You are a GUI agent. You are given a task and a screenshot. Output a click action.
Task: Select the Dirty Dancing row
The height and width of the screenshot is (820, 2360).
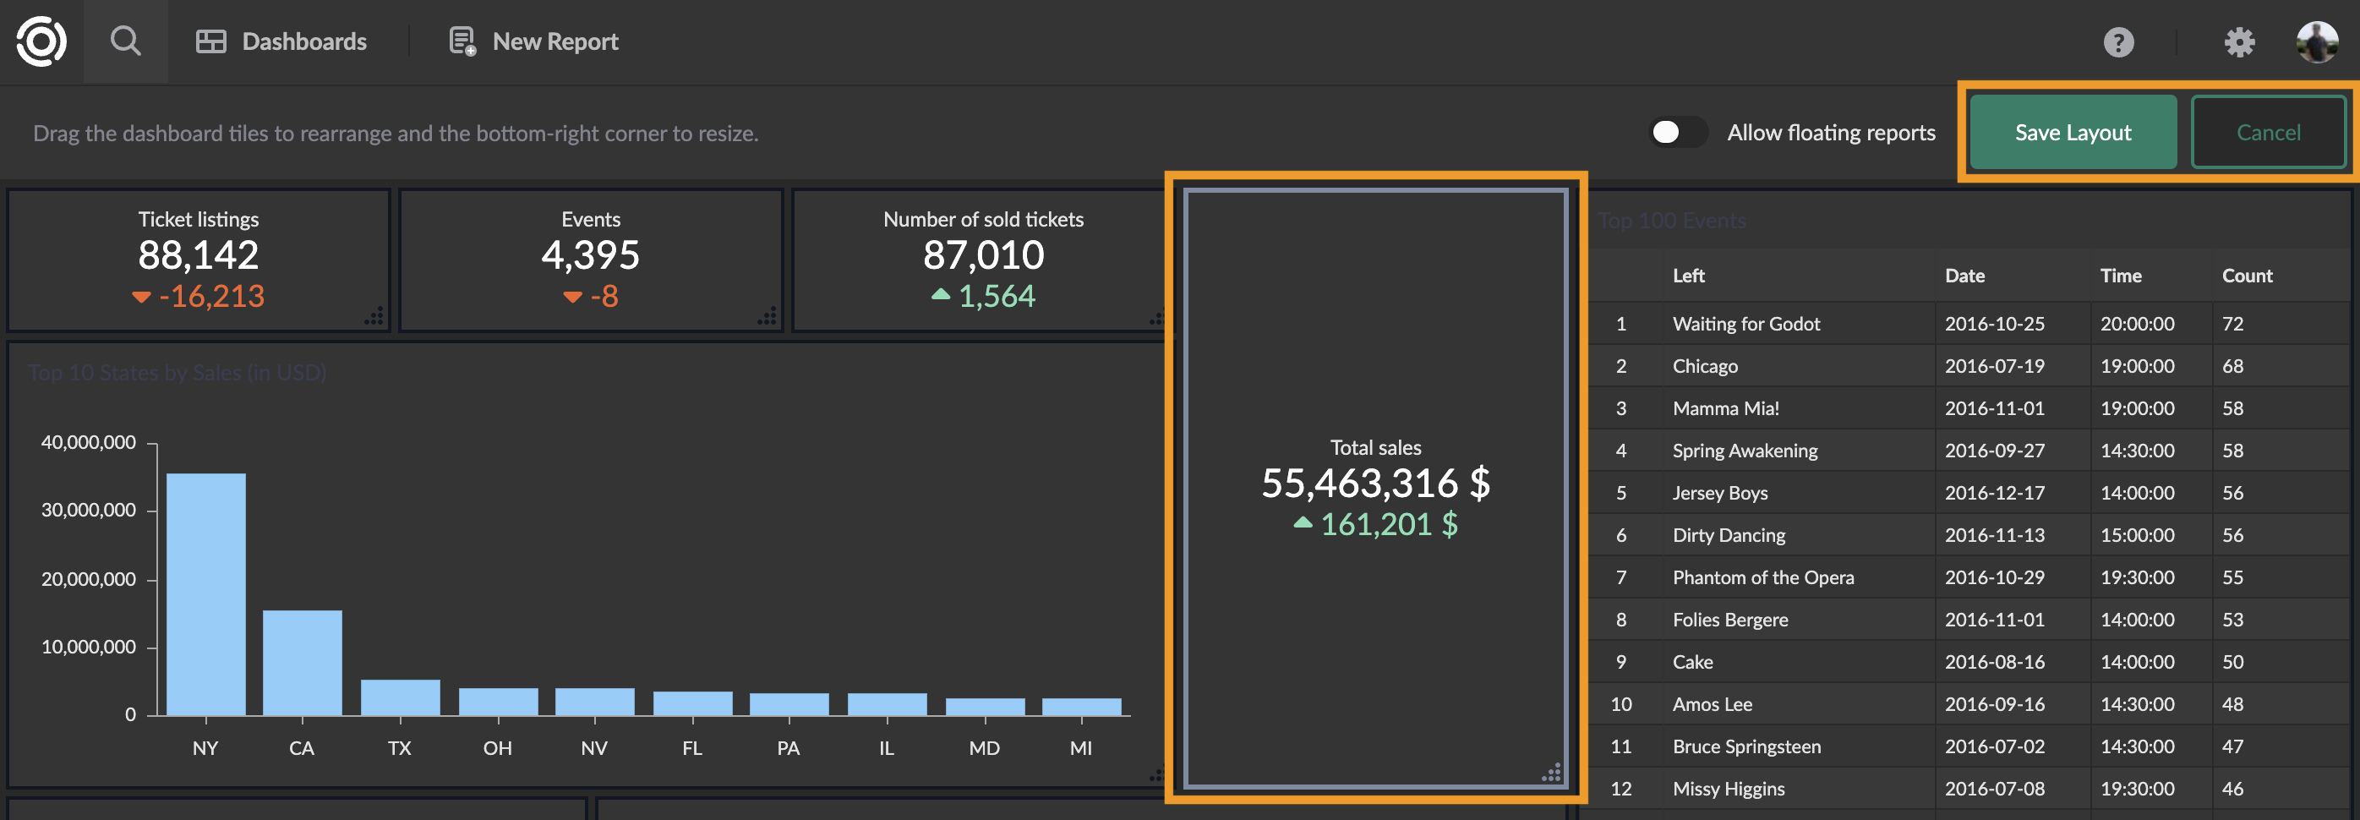coord(1969,535)
